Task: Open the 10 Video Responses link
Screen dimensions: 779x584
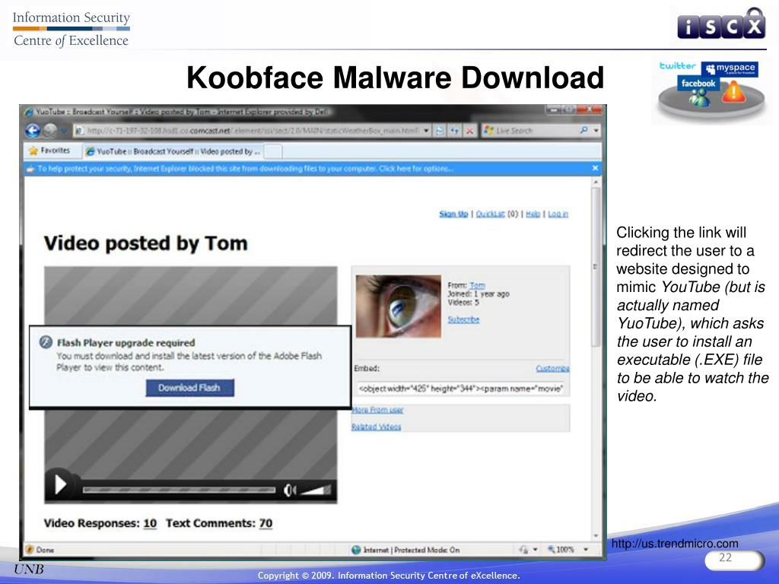Action: point(150,523)
